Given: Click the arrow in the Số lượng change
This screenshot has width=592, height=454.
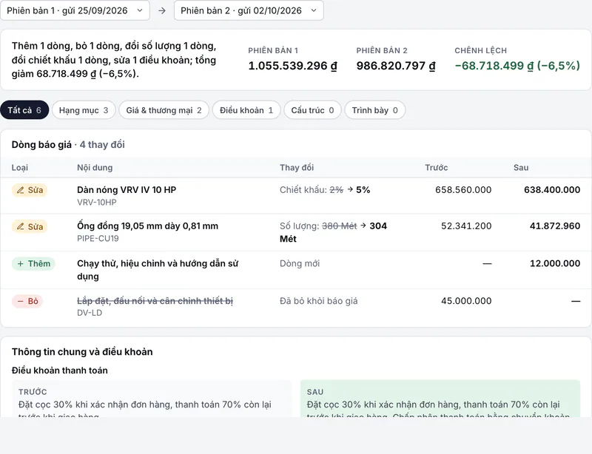Looking at the screenshot, I should pos(363,226).
